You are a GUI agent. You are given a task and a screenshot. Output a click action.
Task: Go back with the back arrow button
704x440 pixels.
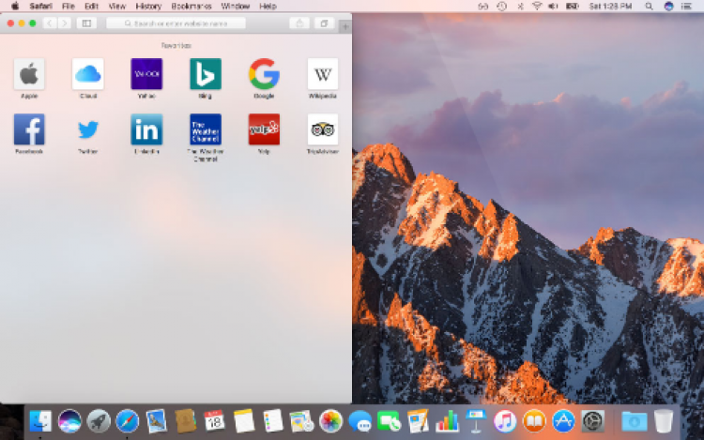50,23
